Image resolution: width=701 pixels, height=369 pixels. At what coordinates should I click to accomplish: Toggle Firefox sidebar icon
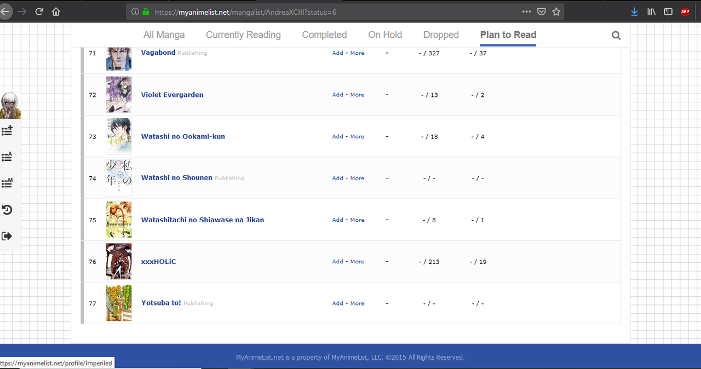(x=668, y=11)
